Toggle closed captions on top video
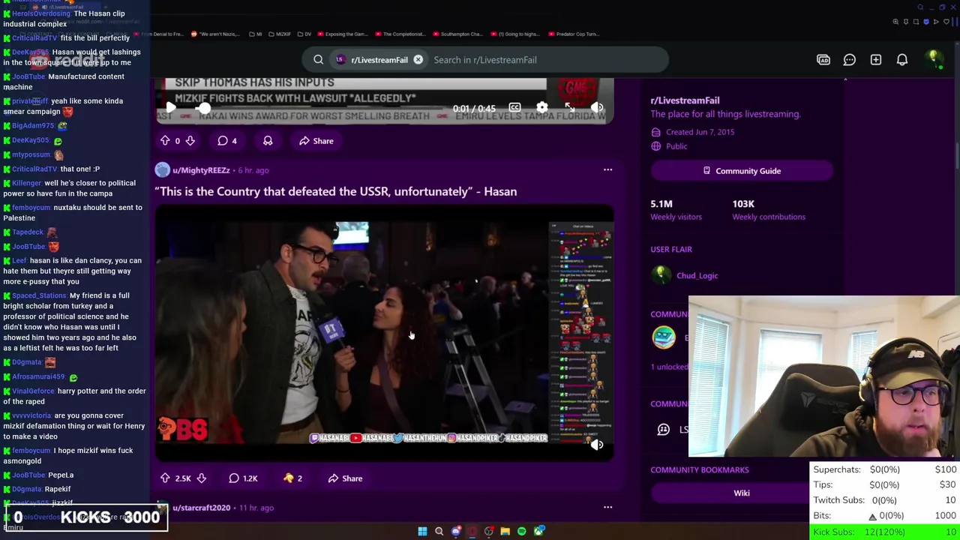Image resolution: width=960 pixels, height=540 pixels. (x=514, y=108)
